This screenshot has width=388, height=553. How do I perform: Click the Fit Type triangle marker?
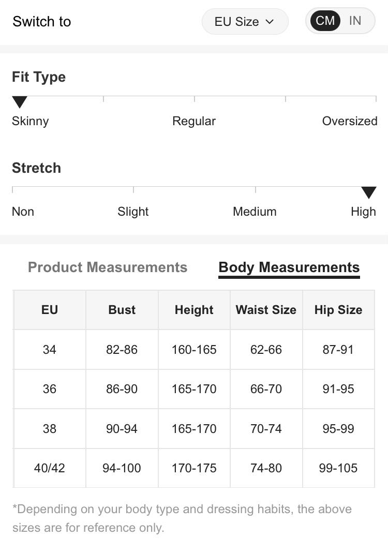[x=20, y=102]
